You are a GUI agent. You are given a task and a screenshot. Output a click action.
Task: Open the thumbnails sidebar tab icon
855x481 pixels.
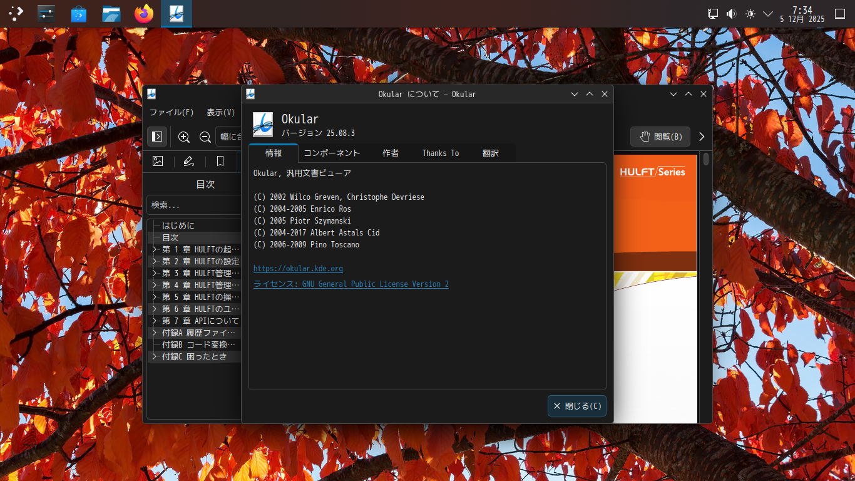pyautogui.click(x=158, y=162)
